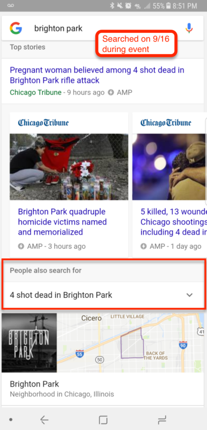Tap the Google logo icon
The image size is (207, 430).
click(16, 28)
